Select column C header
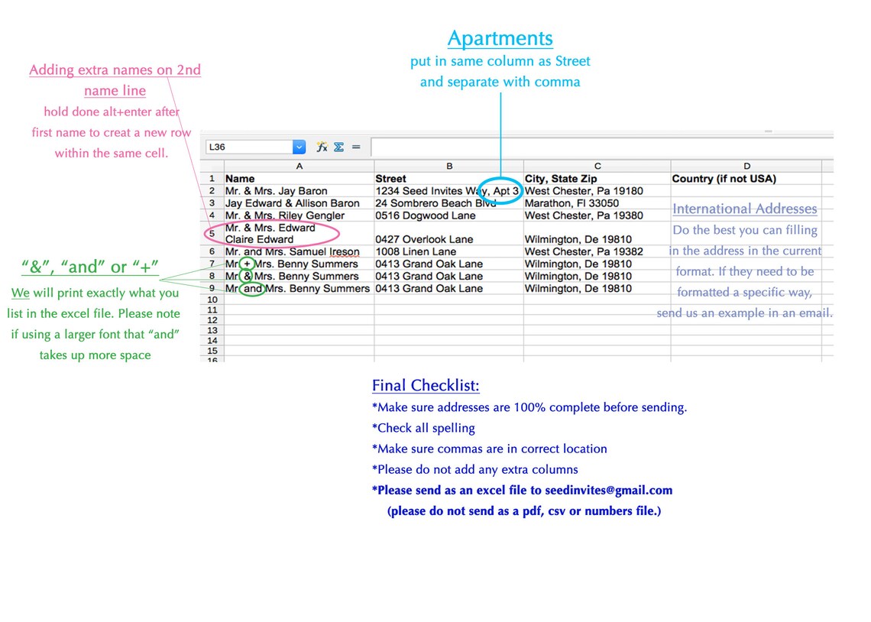Viewport: 871px width, 622px height. tap(597, 166)
